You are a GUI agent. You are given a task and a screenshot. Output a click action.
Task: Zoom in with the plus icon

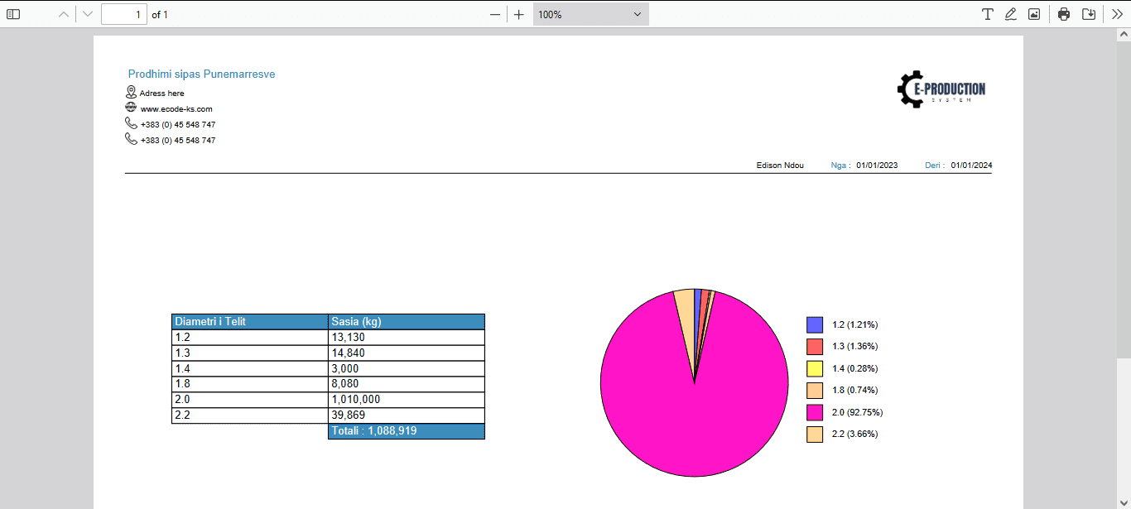point(518,13)
